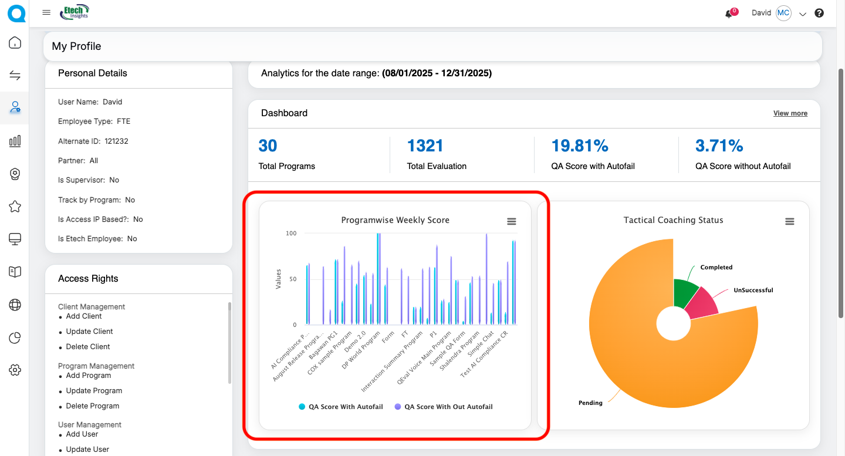Expand the user account dropdown chevron
Viewport: 845px width, 456px height.
point(803,14)
